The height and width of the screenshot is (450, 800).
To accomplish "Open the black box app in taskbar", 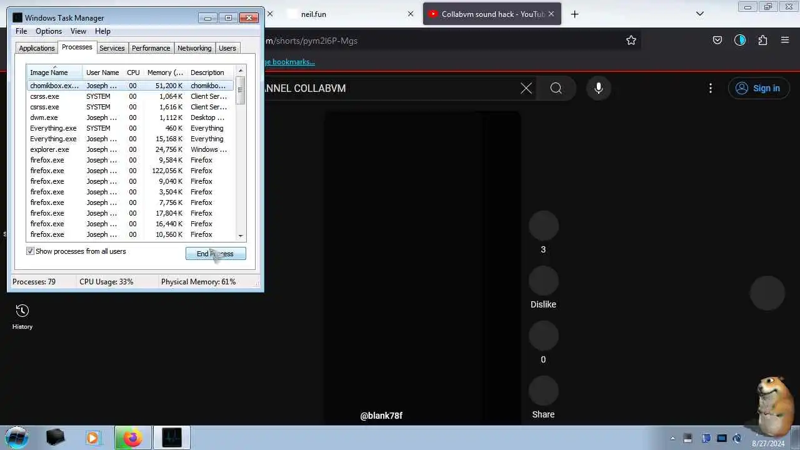I will [55, 437].
